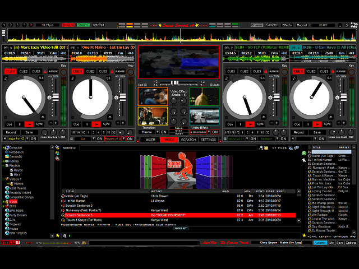This screenshot has width=359, height=269.
Task: Click the question mark help icon
Action: pos(24,25)
